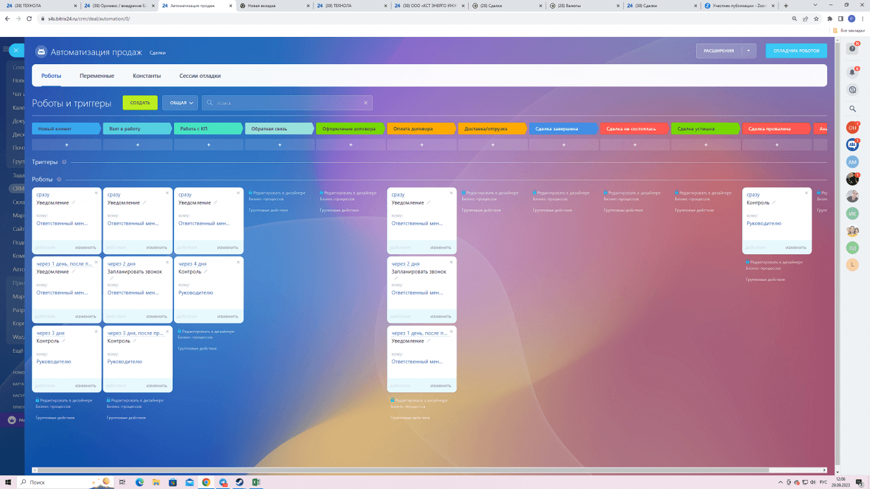Open the Windows Start menu
The width and height of the screenshot is (870, 489).
point(7,482)
